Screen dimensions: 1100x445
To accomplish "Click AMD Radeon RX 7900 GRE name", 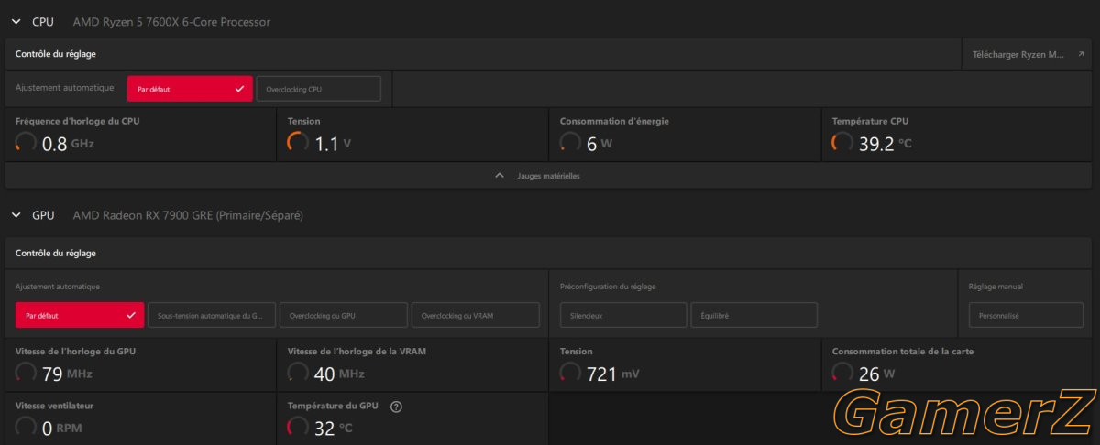I will (x=188, y=215).
